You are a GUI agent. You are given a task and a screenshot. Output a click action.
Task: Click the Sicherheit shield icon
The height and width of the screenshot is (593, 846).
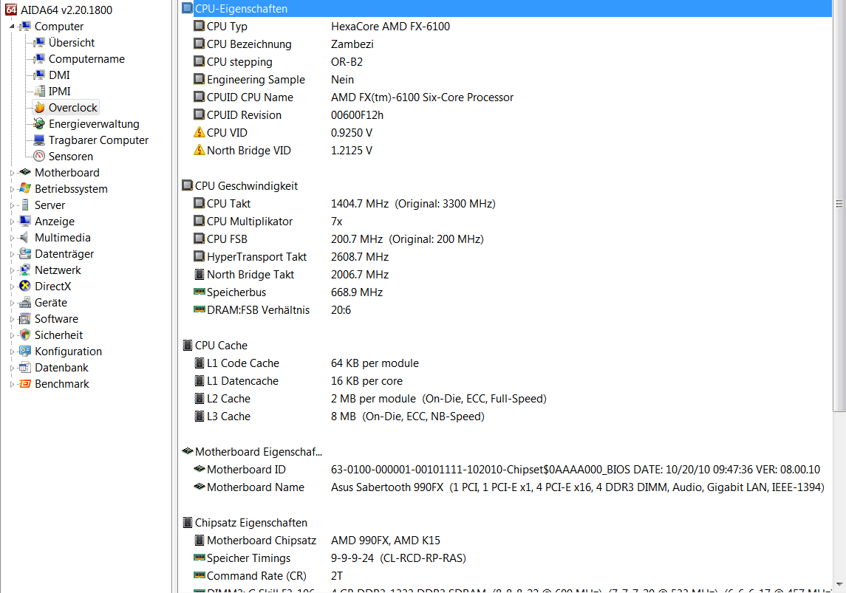(x=25, y=335)
